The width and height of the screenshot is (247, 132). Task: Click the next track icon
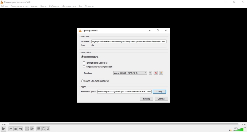(x=20, y=129)
